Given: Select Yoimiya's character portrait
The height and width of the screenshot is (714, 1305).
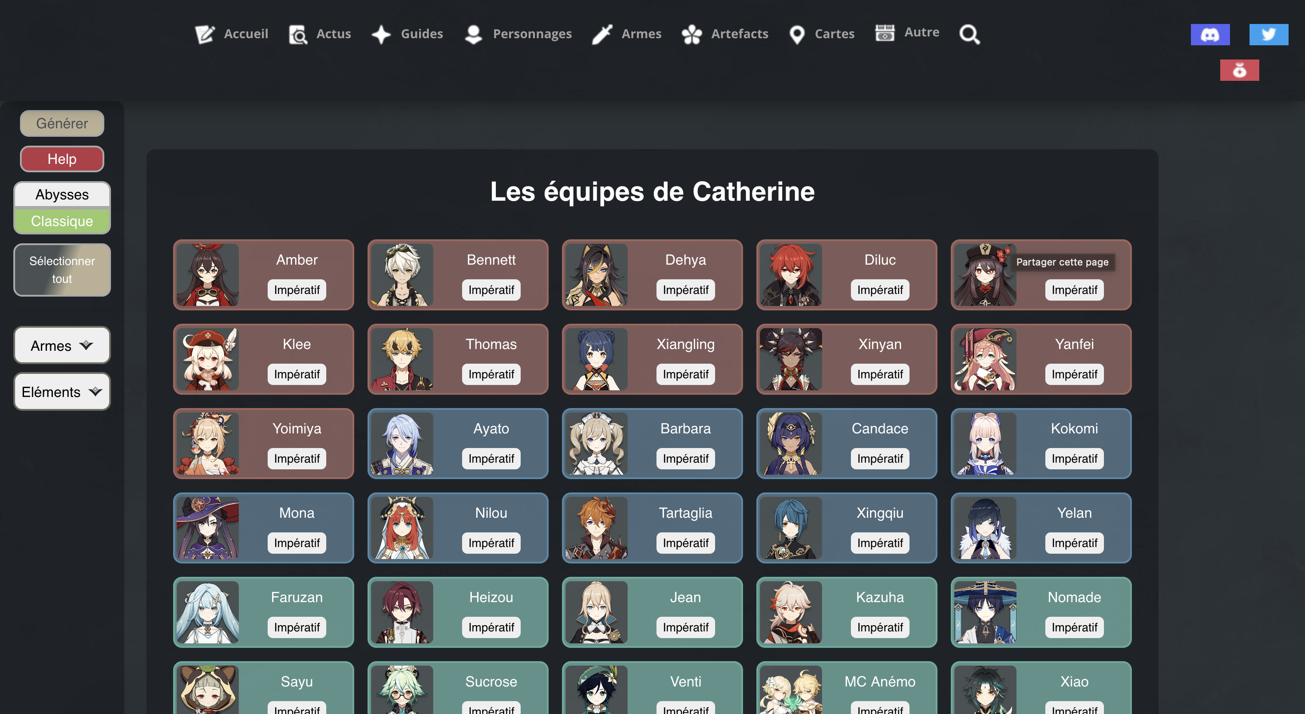Looking at the screenshot, I should point(208,444).
